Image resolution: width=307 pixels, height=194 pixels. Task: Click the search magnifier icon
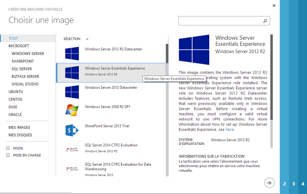point(265,21)
